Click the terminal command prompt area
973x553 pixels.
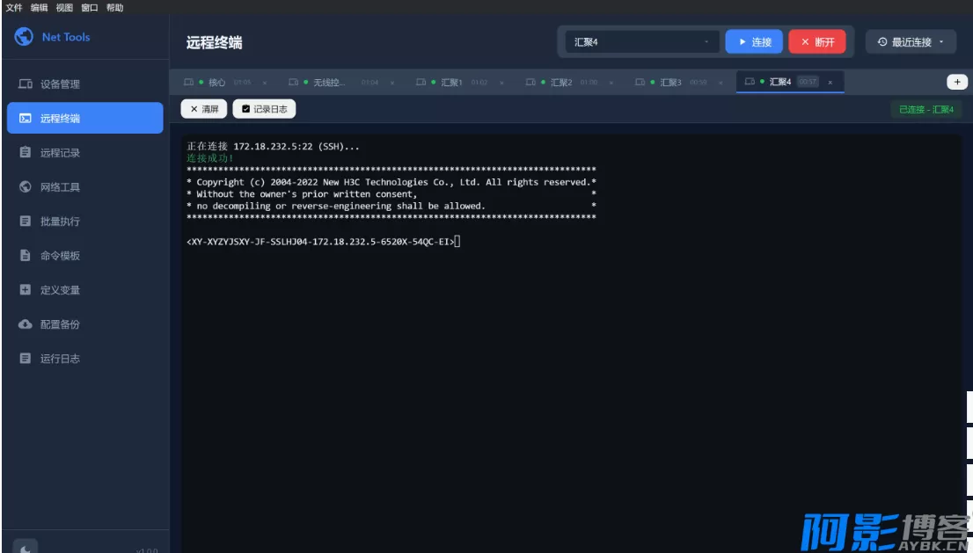pos(457,242)
